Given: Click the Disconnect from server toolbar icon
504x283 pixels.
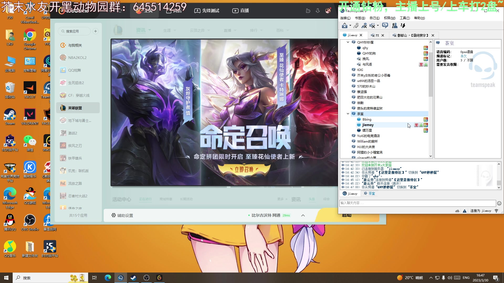Looking at the screenshot, I should coord(345,25).
